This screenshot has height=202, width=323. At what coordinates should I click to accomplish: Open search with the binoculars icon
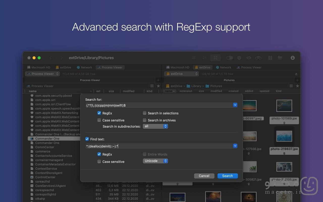(258, 58)
